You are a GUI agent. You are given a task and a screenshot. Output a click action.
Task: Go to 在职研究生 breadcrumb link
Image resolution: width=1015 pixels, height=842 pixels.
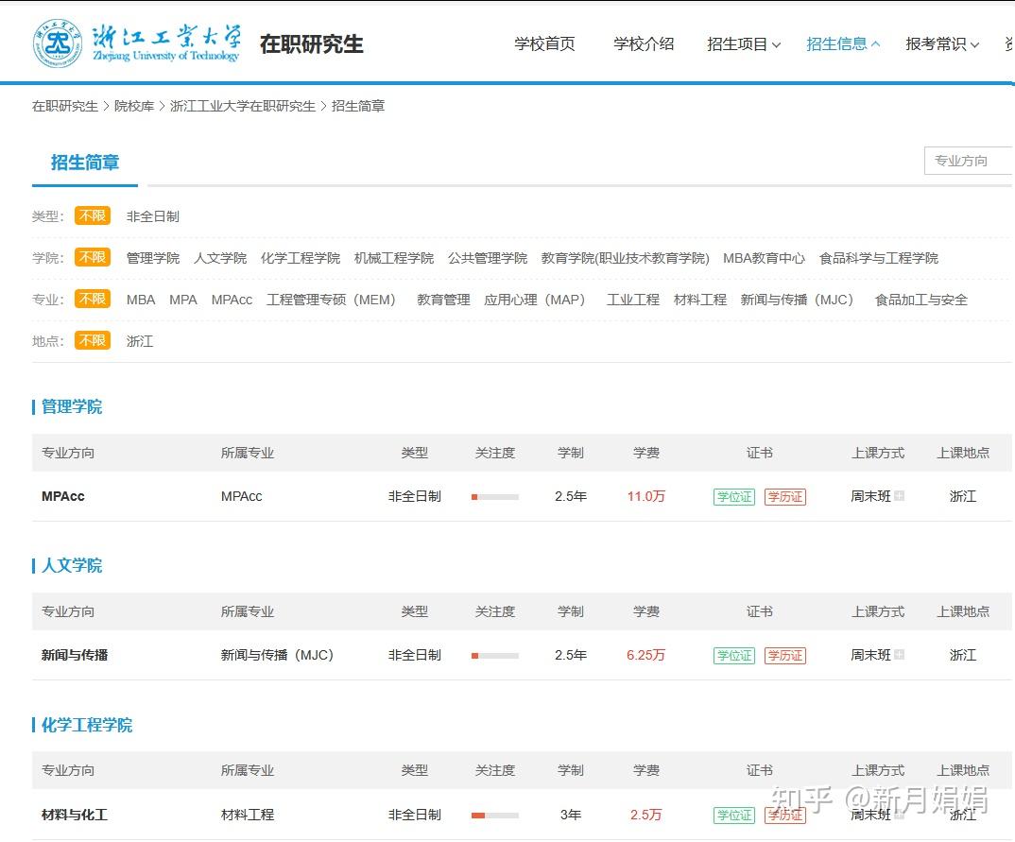64,106
